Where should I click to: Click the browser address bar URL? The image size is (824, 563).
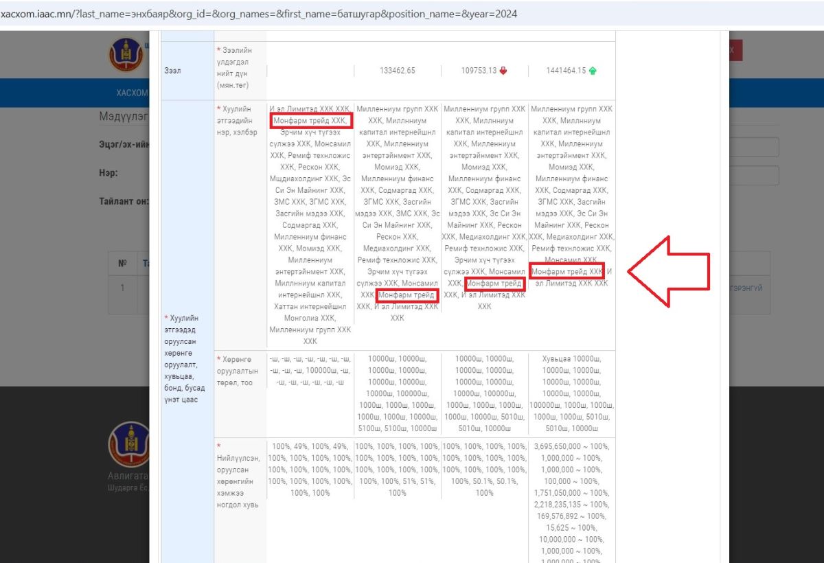[260, 14]
